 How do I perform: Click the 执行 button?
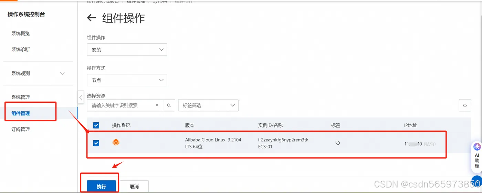tap(101, 186)
